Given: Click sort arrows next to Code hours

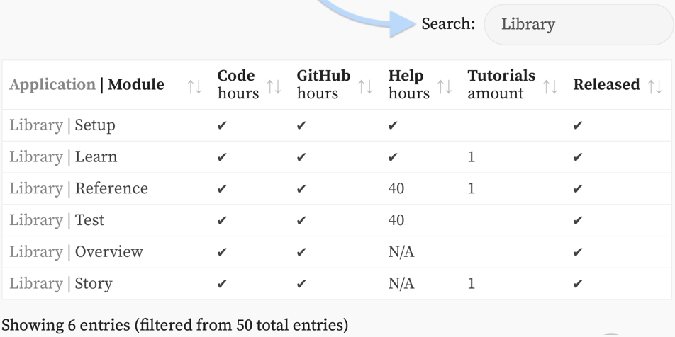Looking at the screenshot, I should point(274,86).
